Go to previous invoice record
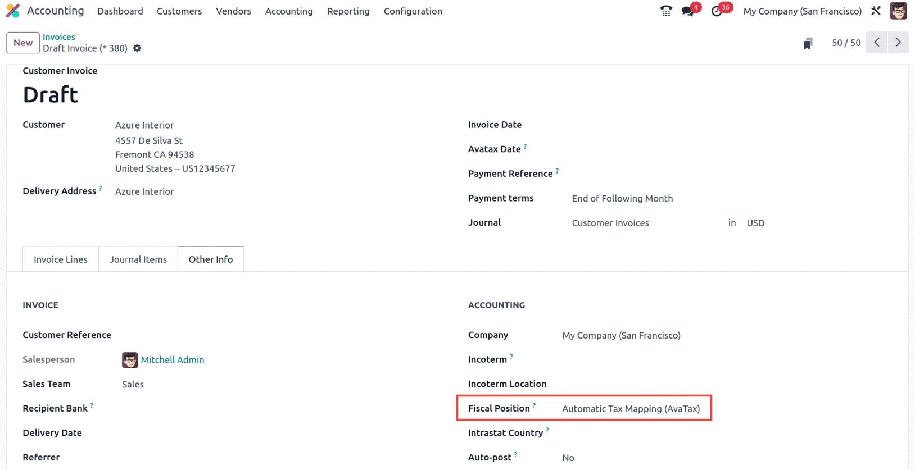 click(877, 43)
